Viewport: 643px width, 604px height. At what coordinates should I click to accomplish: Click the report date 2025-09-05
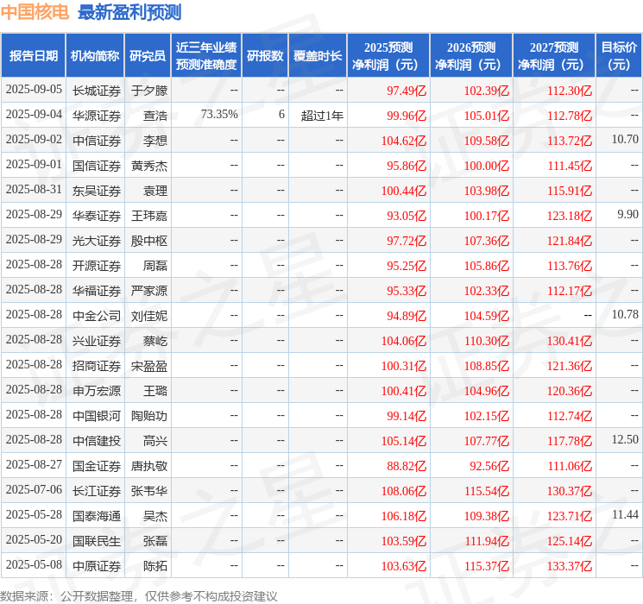(34, 90)
